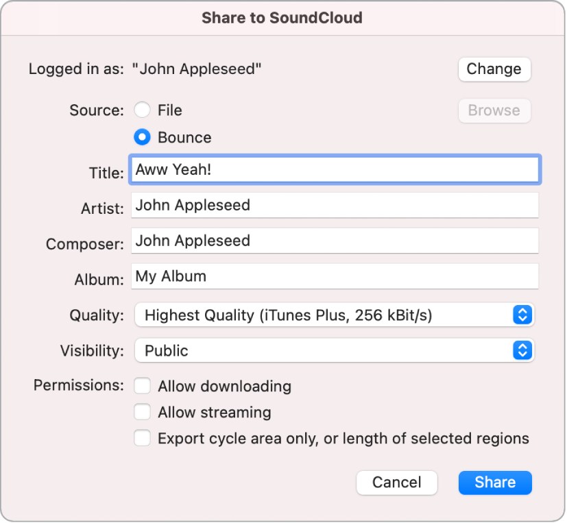This screenshot has width=567, height=523.
Task: Click the Visibility dropdown arrows
Action: (x=522, y=350)
